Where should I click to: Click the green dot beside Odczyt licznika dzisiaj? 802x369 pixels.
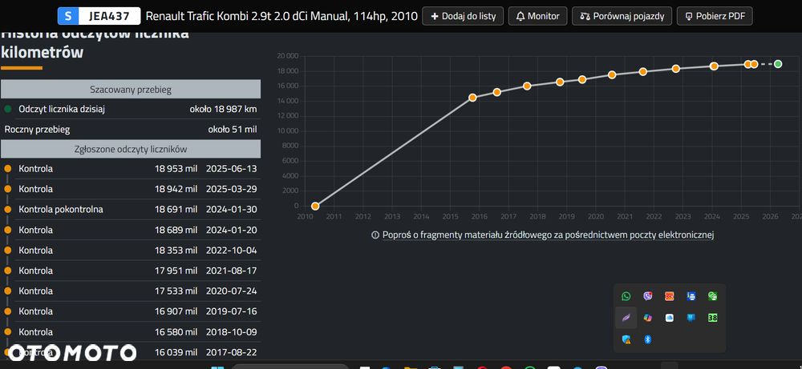point(8,109)
